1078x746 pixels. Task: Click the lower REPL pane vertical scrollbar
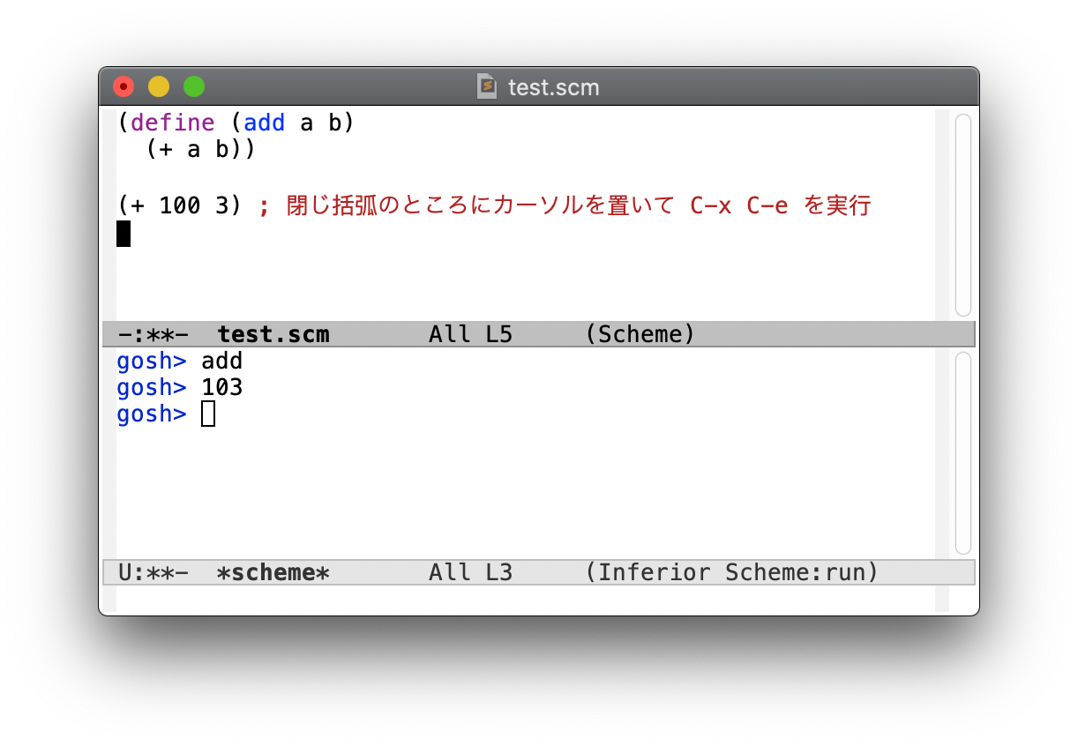point(963,453)
